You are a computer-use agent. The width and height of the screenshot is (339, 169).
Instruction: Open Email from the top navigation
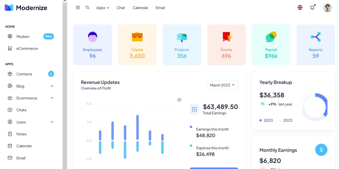pos(160,8)
